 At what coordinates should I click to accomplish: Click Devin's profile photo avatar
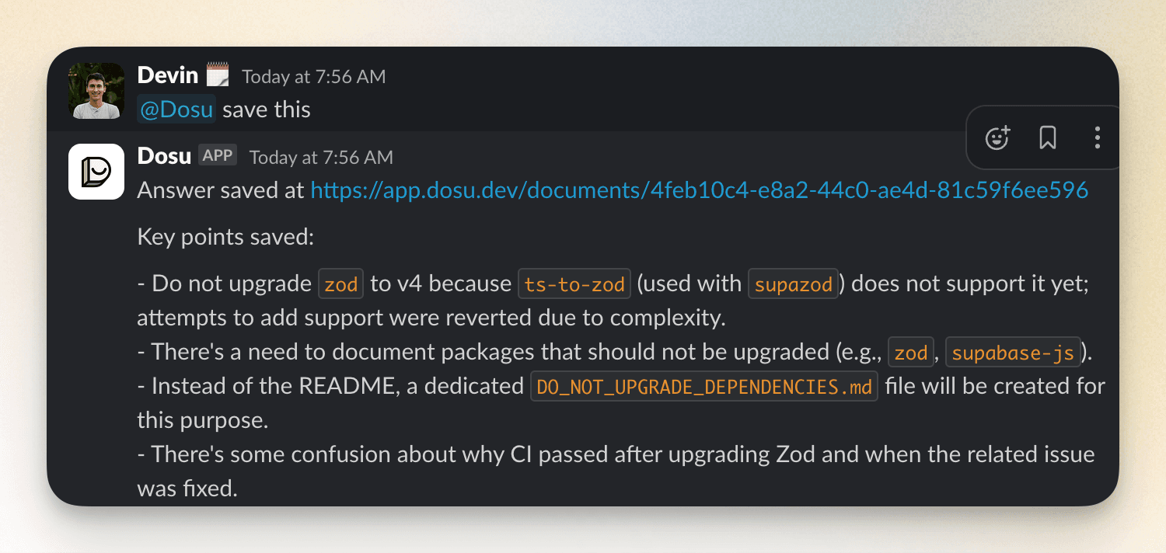tap(96, 91)
